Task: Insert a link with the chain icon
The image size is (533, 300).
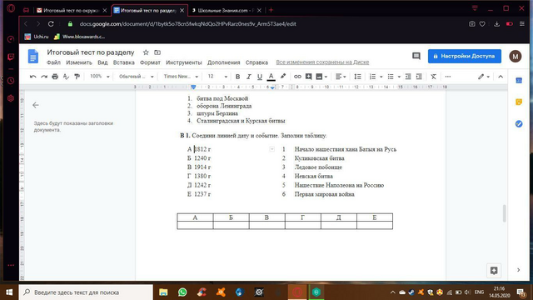Action: [x=297, y=77]
